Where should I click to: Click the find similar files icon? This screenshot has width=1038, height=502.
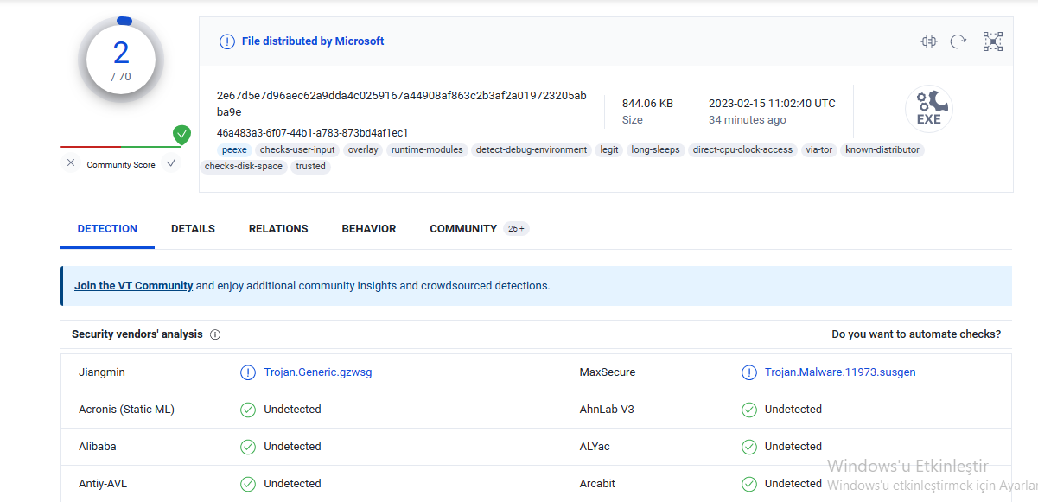coord(929,41)
